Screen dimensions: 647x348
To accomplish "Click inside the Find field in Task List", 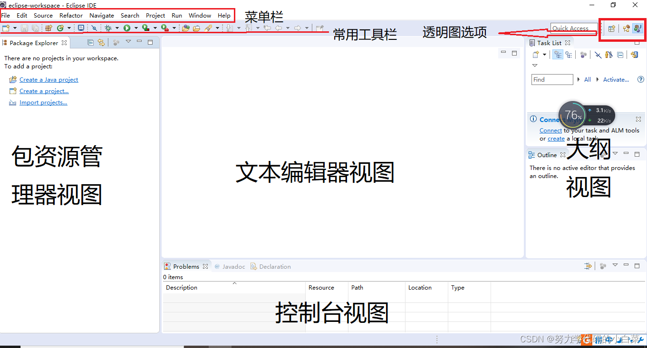I will [x=551, y=79].
